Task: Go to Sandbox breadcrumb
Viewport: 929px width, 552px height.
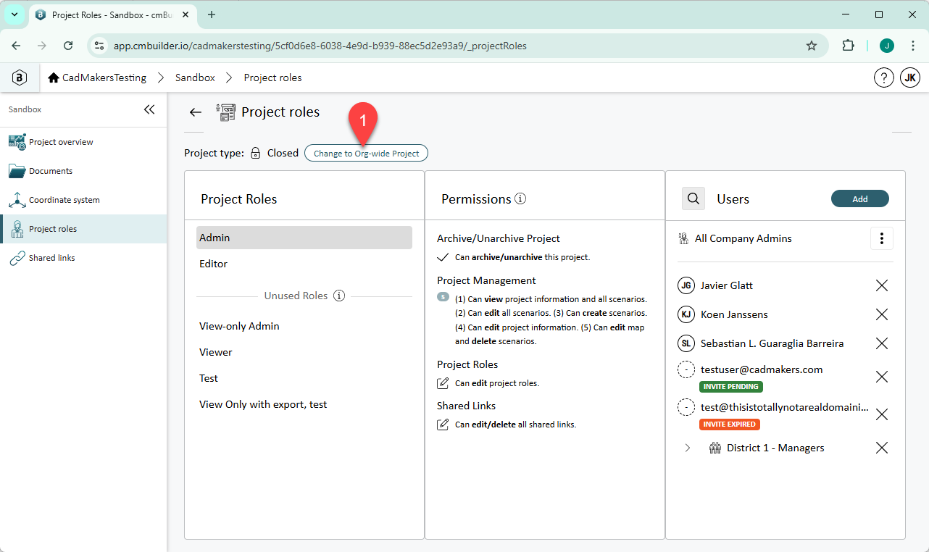Action: click(x=195, y=78)
